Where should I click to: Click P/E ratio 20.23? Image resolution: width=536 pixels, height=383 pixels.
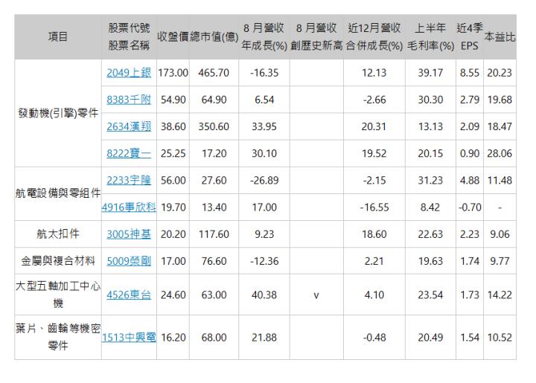pos(500,73)
